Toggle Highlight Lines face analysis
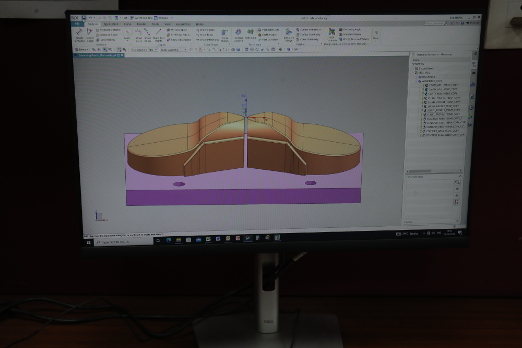 (x=270, y=30)
